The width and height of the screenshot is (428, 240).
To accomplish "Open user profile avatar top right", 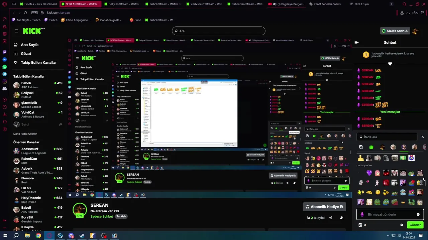I will click(x=416, y=31).
